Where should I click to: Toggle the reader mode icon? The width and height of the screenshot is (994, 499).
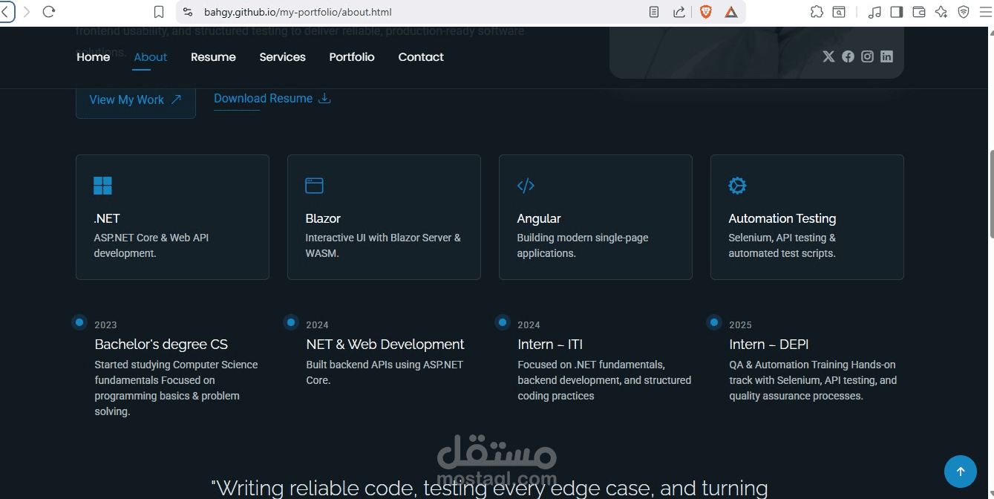click(653, 12)
